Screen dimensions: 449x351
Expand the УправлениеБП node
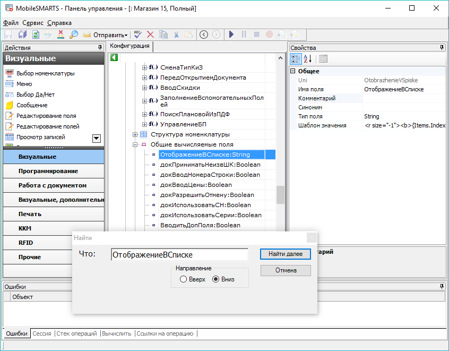144,124
